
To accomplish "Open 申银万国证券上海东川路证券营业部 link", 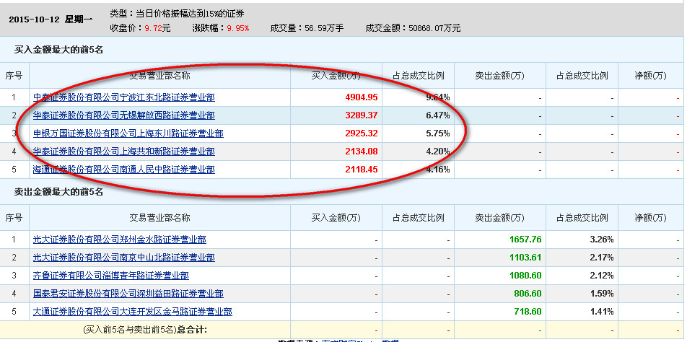I will click(x=128, y=133).
